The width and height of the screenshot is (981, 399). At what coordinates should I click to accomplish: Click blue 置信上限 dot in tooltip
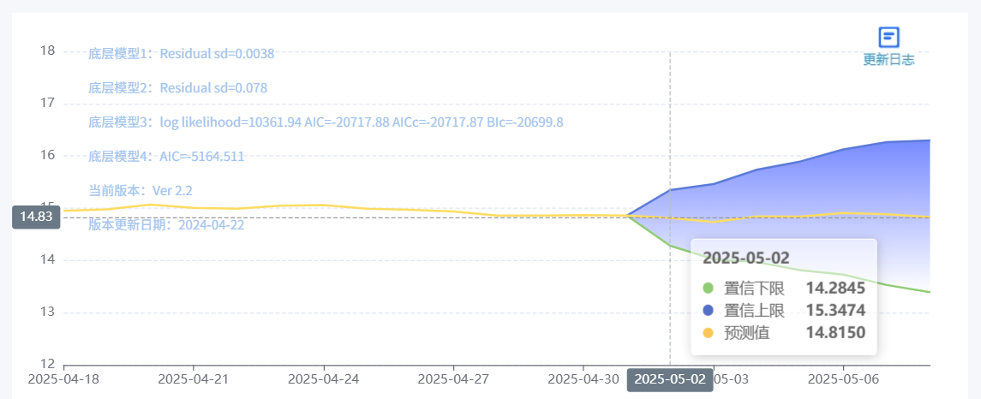coord(709,310)
